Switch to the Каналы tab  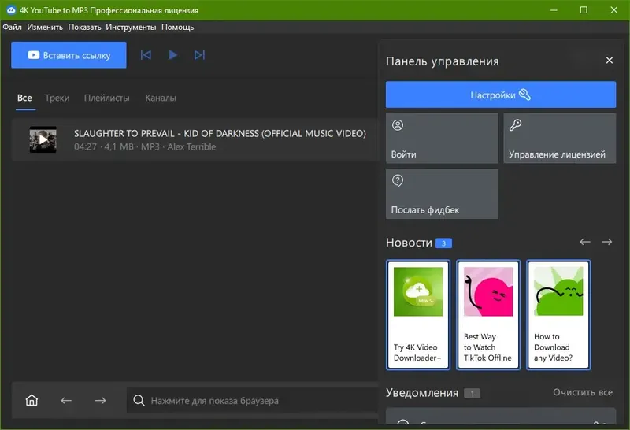click(161, 98)
